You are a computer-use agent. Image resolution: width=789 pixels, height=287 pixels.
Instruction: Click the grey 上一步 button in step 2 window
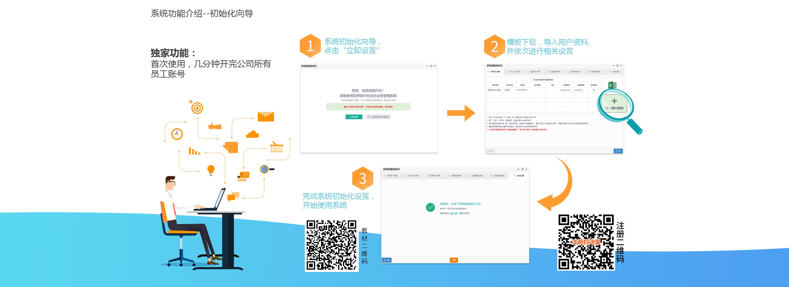click(x=490, y=151)
